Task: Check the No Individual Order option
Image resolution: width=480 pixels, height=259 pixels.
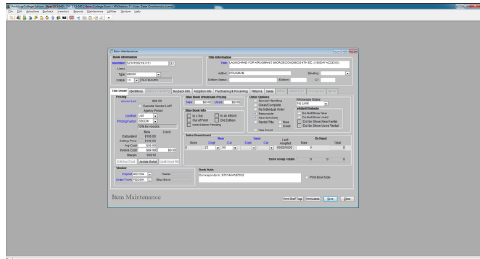Action: [x=255, y=109]
